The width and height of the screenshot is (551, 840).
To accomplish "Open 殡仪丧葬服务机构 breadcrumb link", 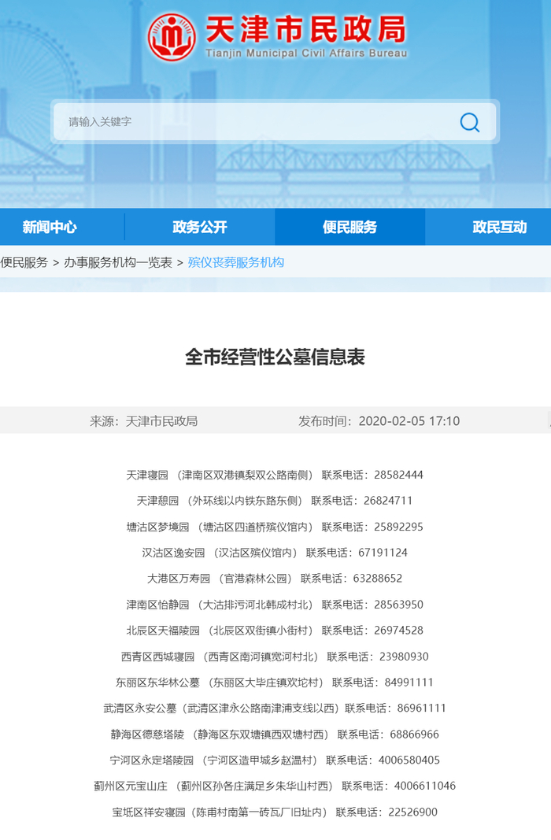I will (x=235, y=262).
